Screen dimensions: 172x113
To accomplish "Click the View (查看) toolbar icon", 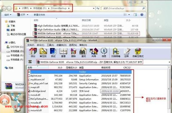I will tap(63, 53).
